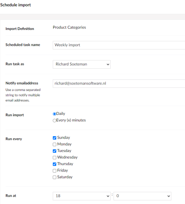This screenshot has height=204, width=185.
Task: Uncheck the Tuesday checkbox
Action: tap(54, 151)
